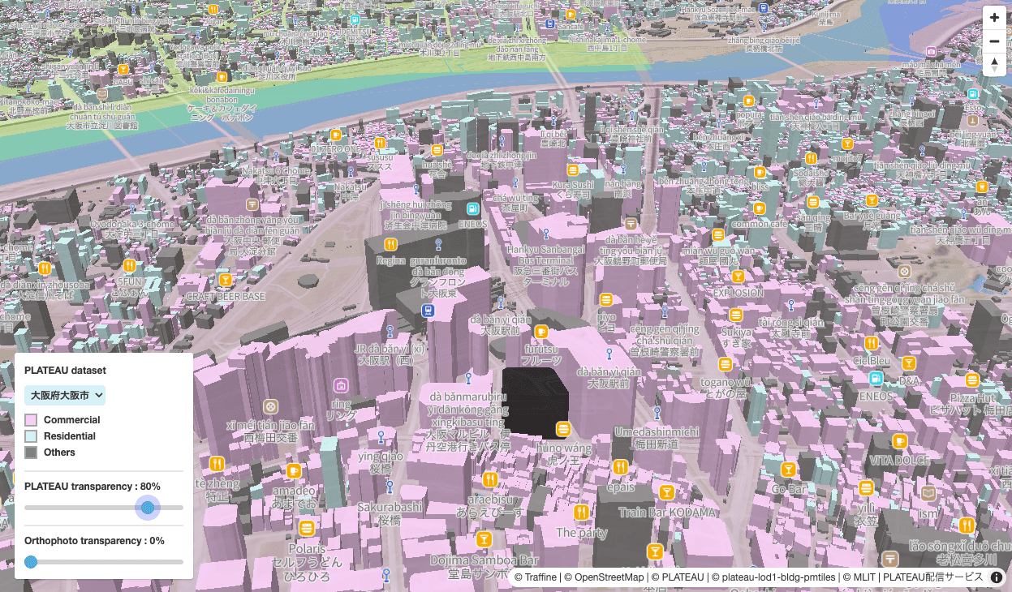The height and width of the screenshot is (592, 1012).
Task: Select the 虎ノ王 fast food icon
Action: [x=562, y=429]
